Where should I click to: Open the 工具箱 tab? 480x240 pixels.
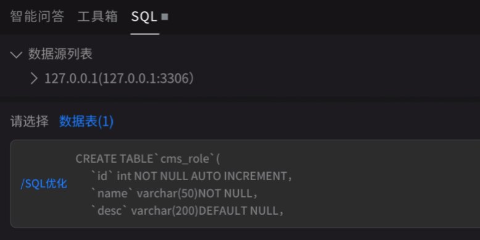click(x=97, y=17)
